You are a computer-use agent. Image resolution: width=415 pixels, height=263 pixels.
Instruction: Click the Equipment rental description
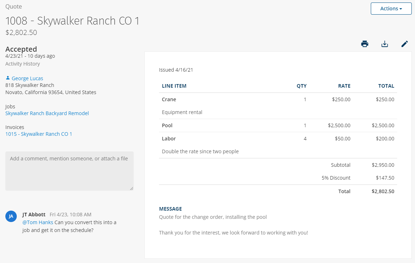[182, 112]
